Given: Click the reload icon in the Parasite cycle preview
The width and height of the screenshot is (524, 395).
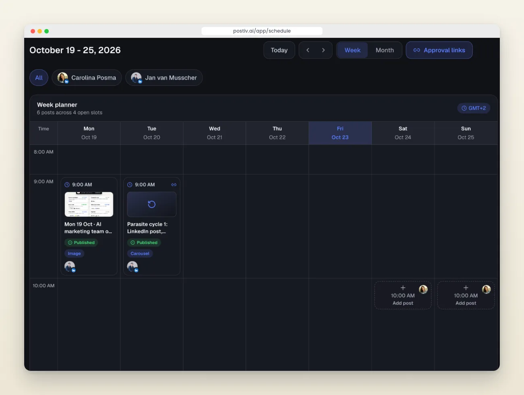Looking at the screenshot, I should pos(152,204).
